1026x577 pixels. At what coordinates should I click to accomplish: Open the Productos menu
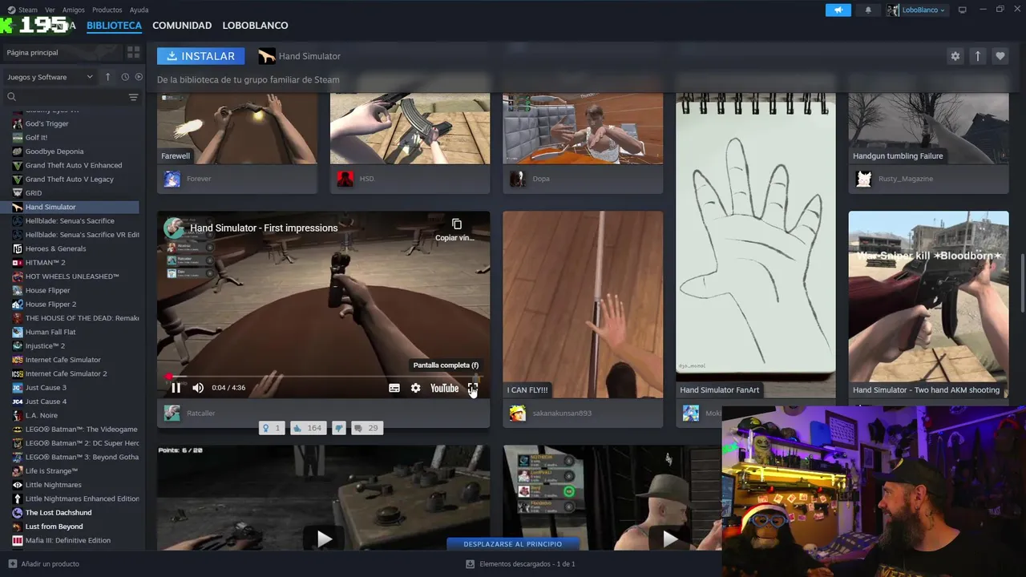pos(107,10)
